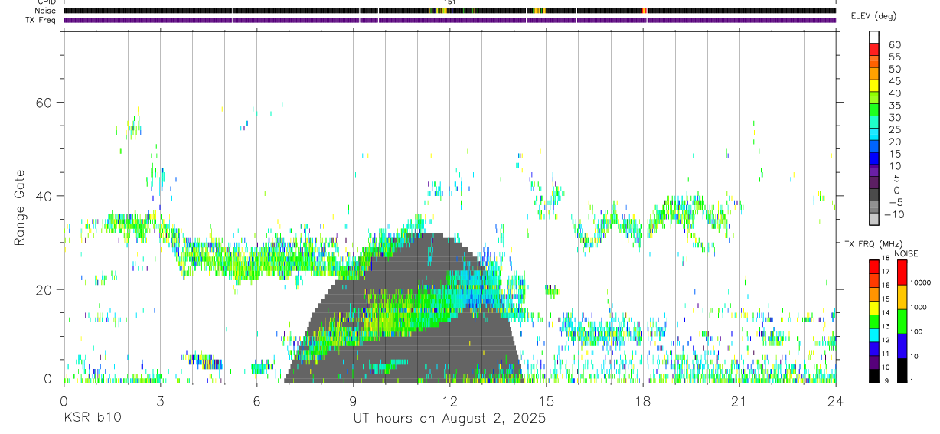Click the 24 tick label on UT hours axis
Image resolution: width=940 pixels, height=434 pixels.
[836, 400]
